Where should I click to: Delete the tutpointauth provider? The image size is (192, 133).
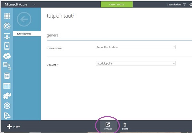coord(125,126)
